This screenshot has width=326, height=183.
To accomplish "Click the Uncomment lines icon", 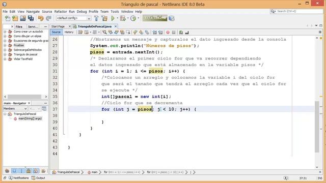I will tap(187, 32).
